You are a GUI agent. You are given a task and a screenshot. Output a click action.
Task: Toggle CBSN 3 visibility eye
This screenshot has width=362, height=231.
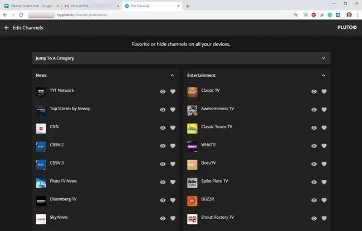click(x=163, y=164)
